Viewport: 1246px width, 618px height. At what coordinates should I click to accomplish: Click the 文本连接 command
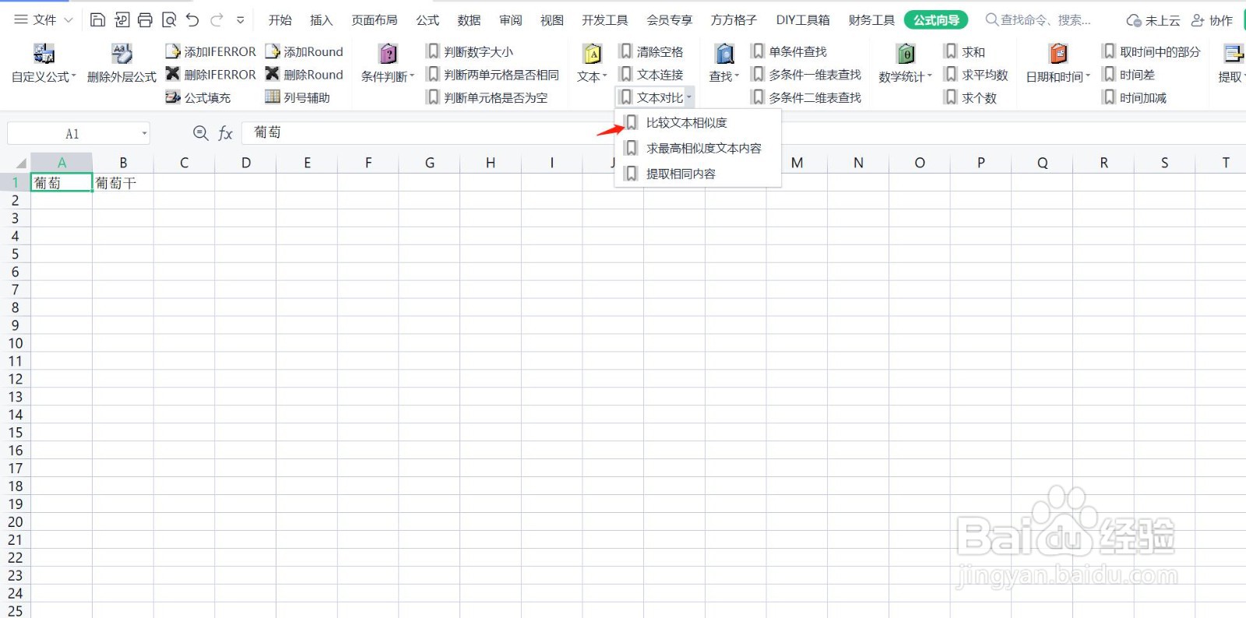651,75
